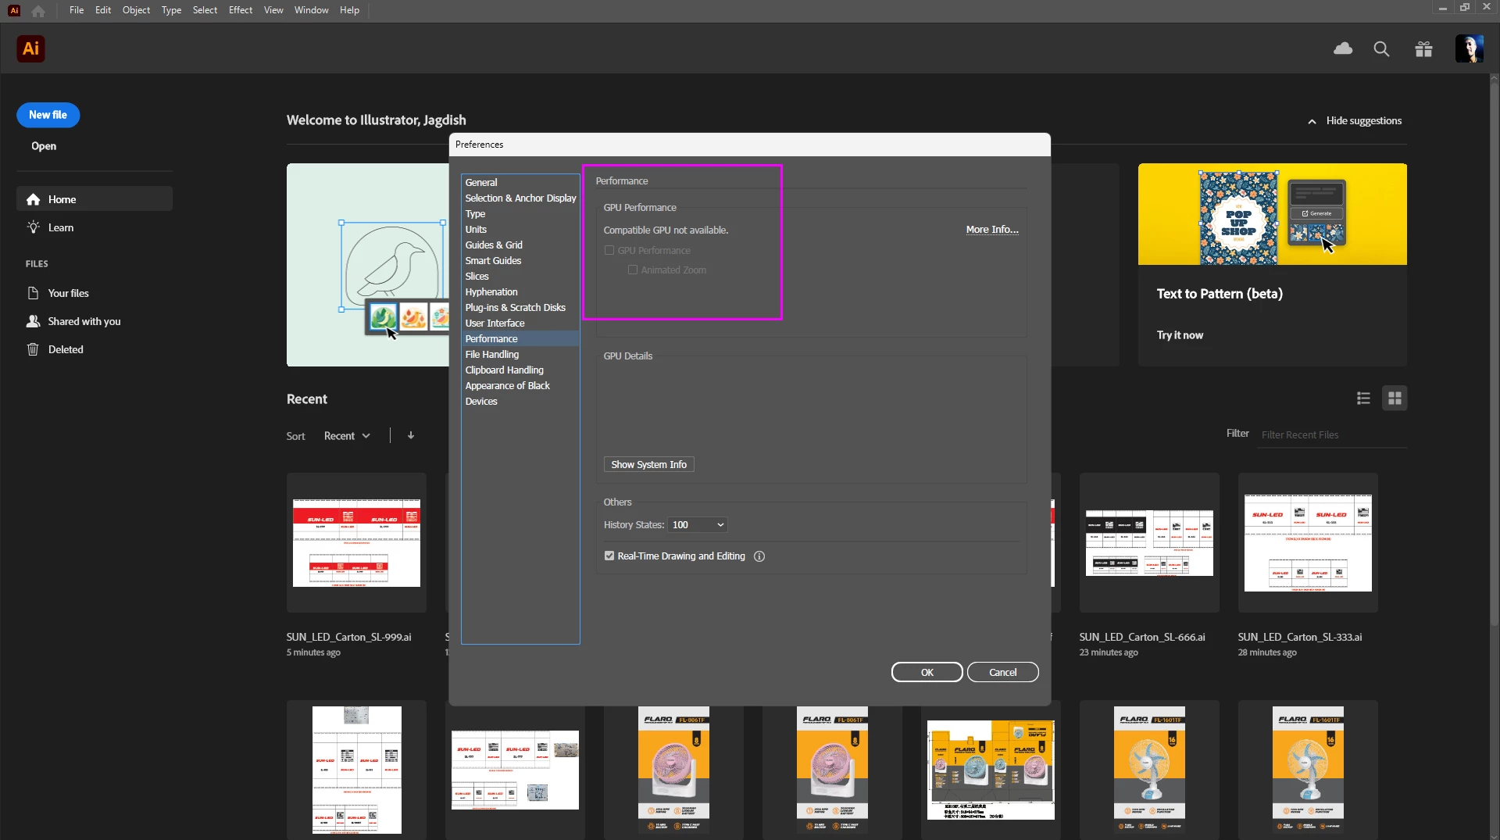The width and height of the screenshot is (1500, 840).
Task: Open the Sort Recent dropdown
Action: pos(347,436)
